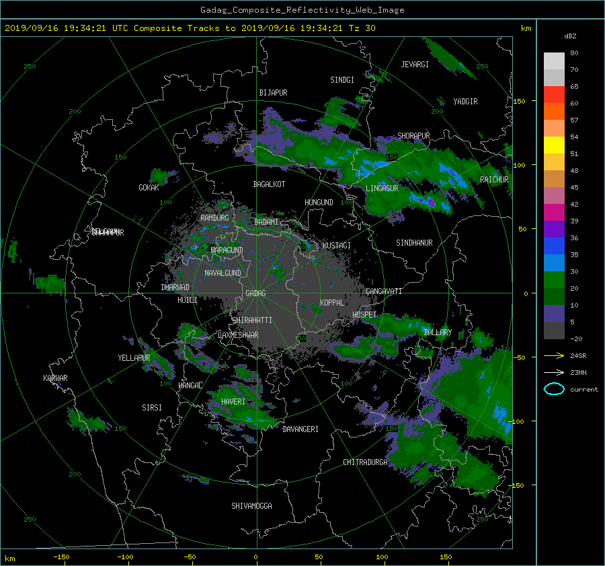Click the SHORAPUR city label
Viewport: 605px width, 566px height.
coord(413,136)
